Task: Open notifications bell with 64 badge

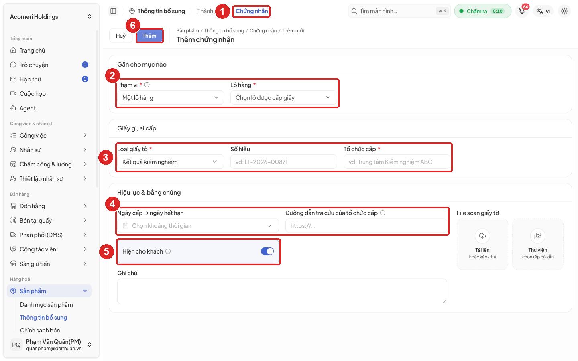Action: coord(522,11)
